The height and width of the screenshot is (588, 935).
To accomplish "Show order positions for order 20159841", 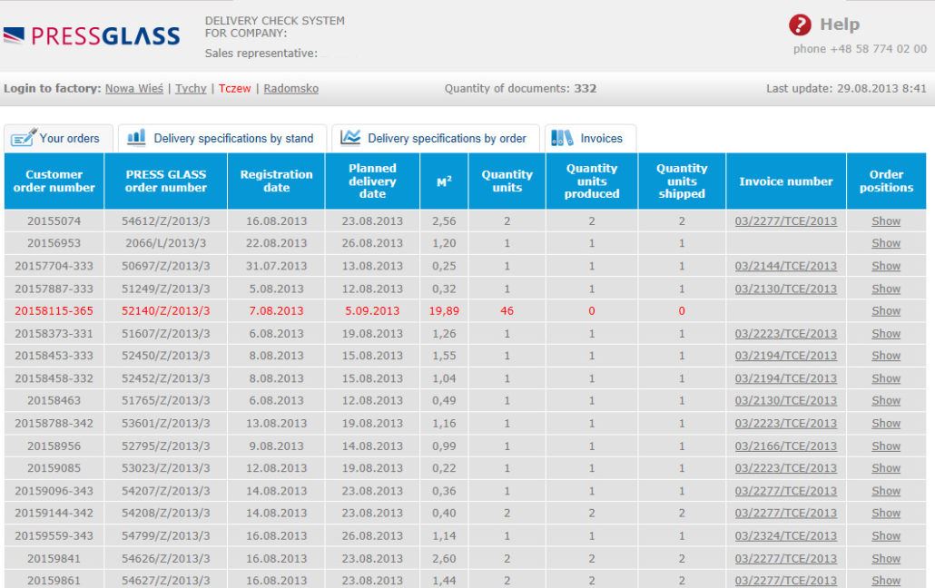I will click(886, 558).
